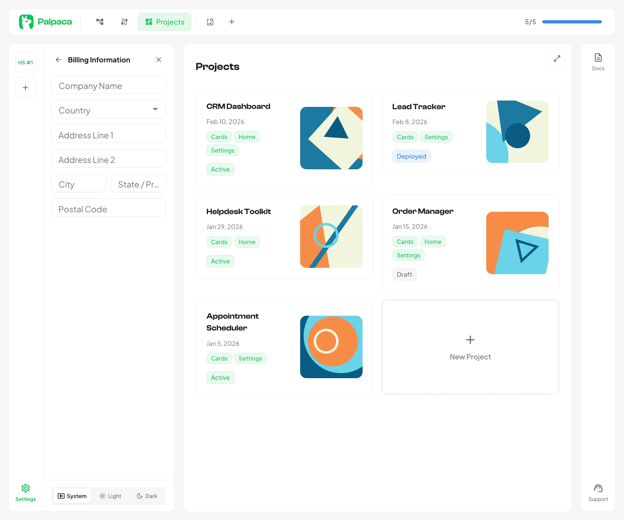The height and width of the screenshot is (520, 624).
Task: Click the Palpaca alpaca logo icon
Action: pos(26,22)
